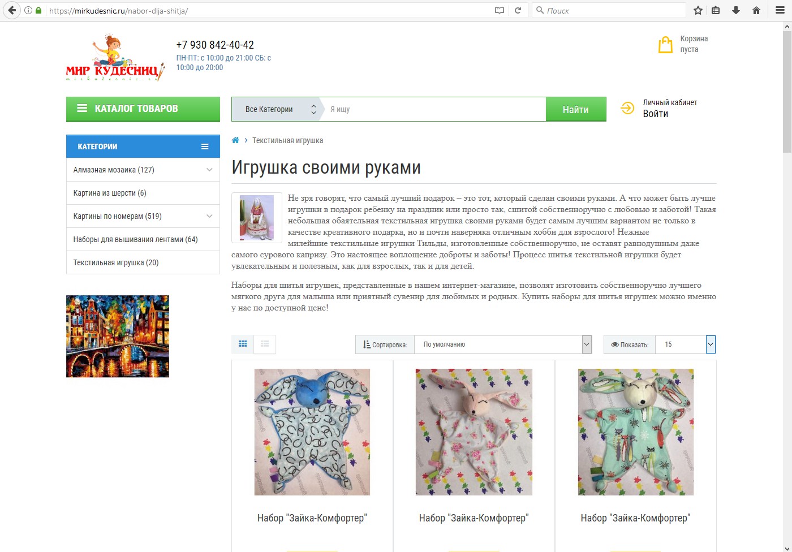Bookmark this page with the star icon
The width and height of the screenshot is (792, 552).
tap(698, 10)
